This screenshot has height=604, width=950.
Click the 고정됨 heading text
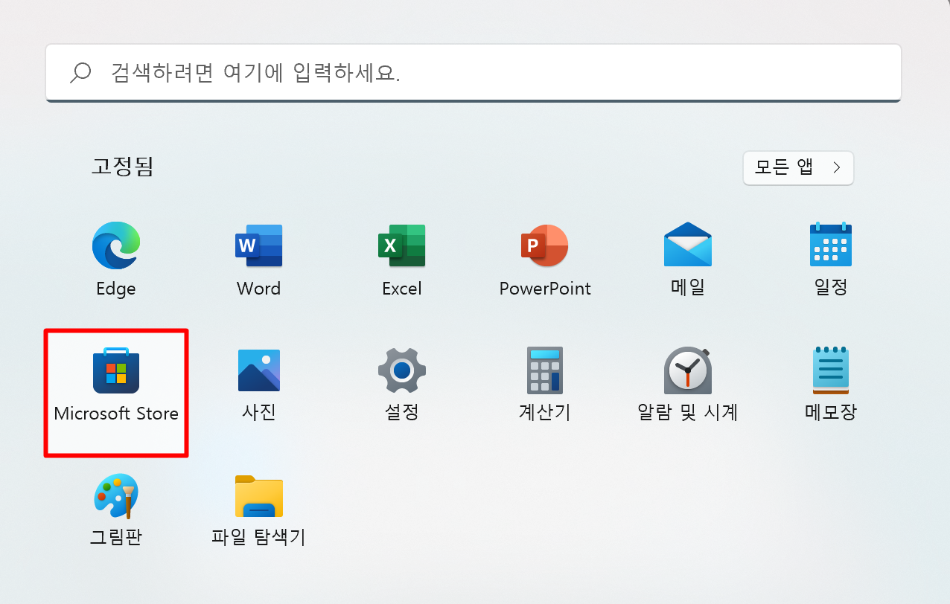[x=122, y=166]
